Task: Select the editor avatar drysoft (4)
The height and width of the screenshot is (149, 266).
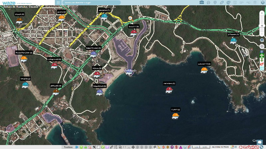Action: [x=20, y=21]
